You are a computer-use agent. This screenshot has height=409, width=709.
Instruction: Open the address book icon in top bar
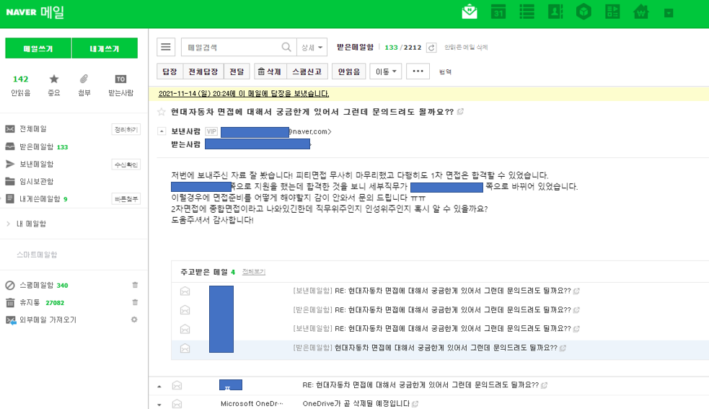point(555,12)
